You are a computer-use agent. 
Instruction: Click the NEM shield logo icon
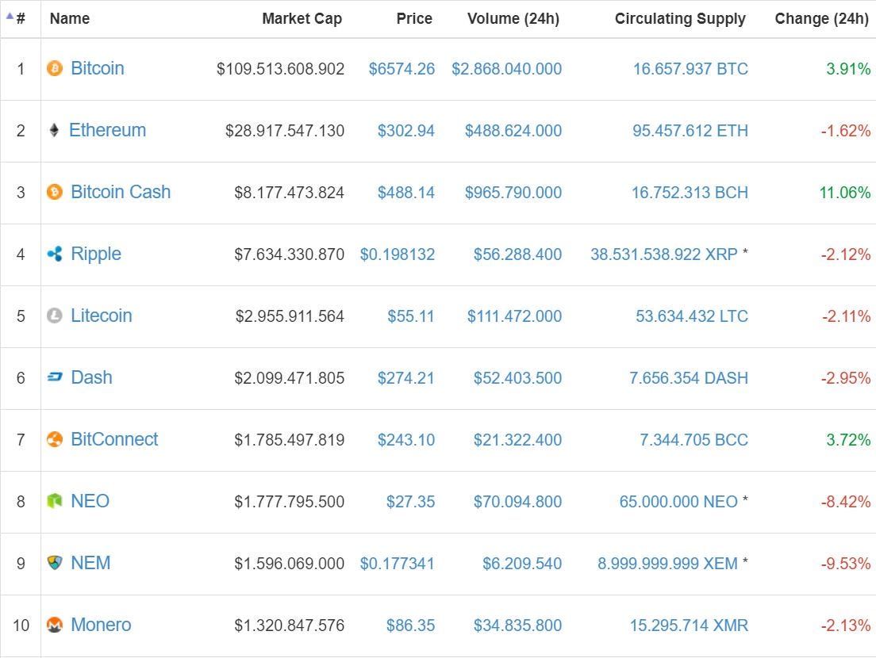[x=54, y=563]
